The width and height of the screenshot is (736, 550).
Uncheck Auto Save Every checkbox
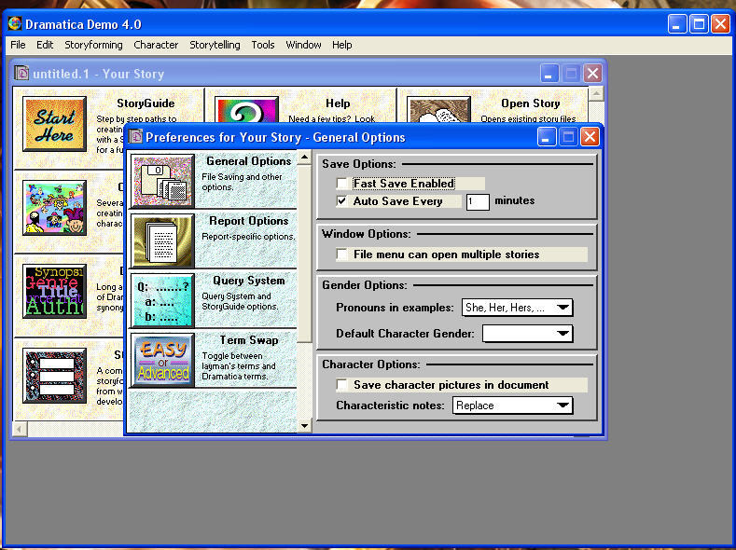(x=342, y=201)
